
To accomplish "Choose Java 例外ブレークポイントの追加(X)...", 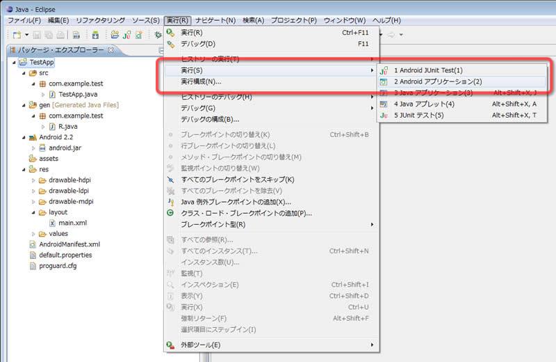I will pos(271,202).
